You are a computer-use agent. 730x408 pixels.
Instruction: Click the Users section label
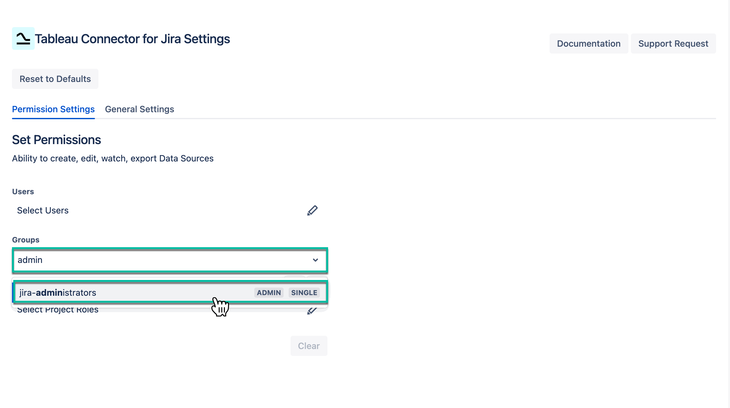pos(22,191)
